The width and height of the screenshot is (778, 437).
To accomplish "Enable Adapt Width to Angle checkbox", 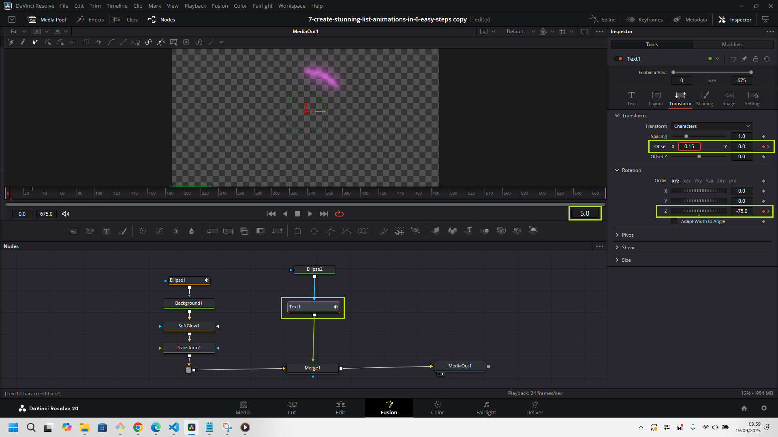I will [x=674, y=221].
